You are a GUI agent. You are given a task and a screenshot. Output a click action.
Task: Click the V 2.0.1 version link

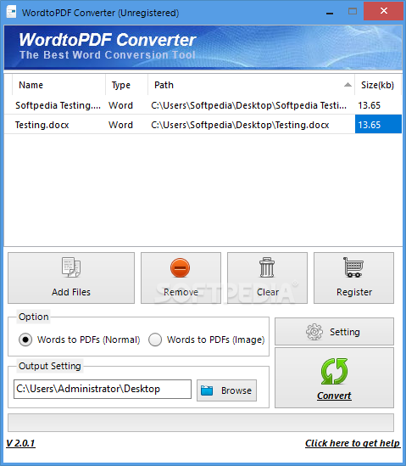click(20, 443)
